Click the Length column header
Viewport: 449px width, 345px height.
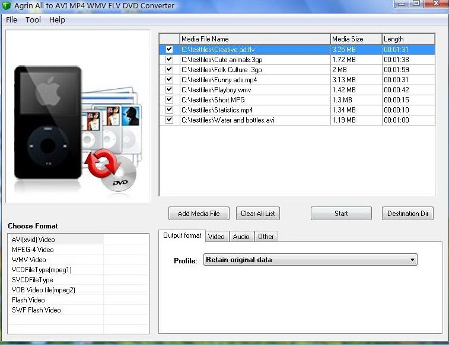point(408,39)
